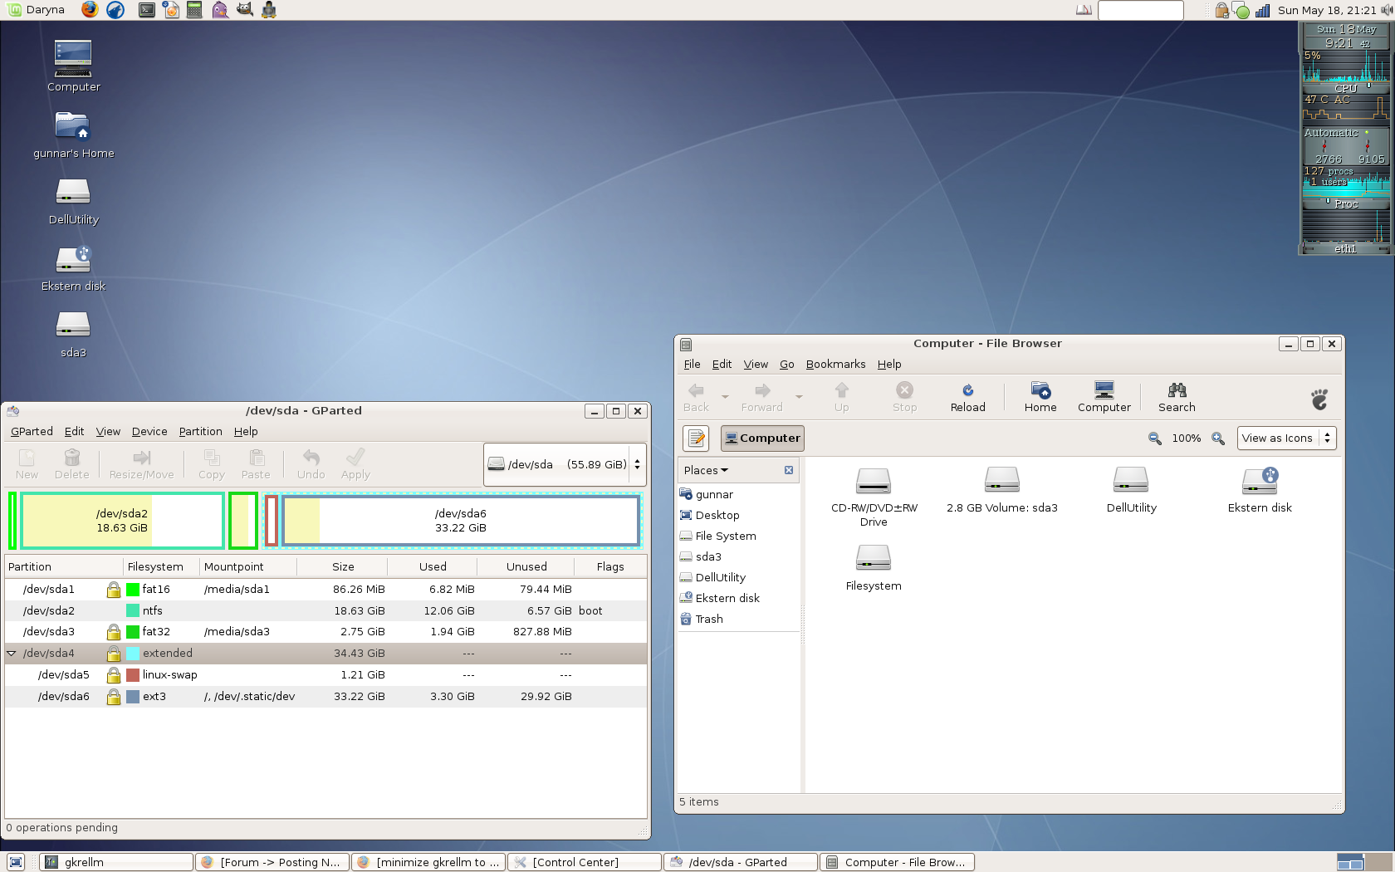This screenshot has height=872, width=1395.
Task: Switch to gkrellm taskbar window
Action: pyautogui.click(x=117, y=862)
